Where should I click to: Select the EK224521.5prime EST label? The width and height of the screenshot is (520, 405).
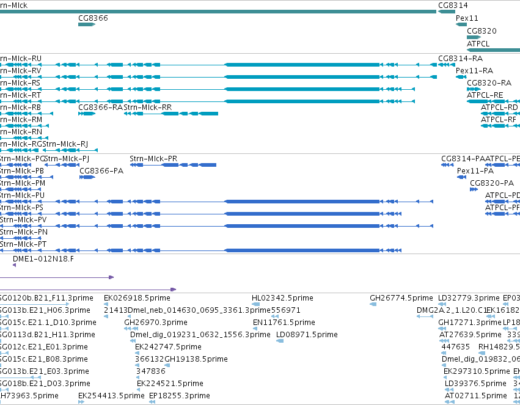[x=170, y=384]
